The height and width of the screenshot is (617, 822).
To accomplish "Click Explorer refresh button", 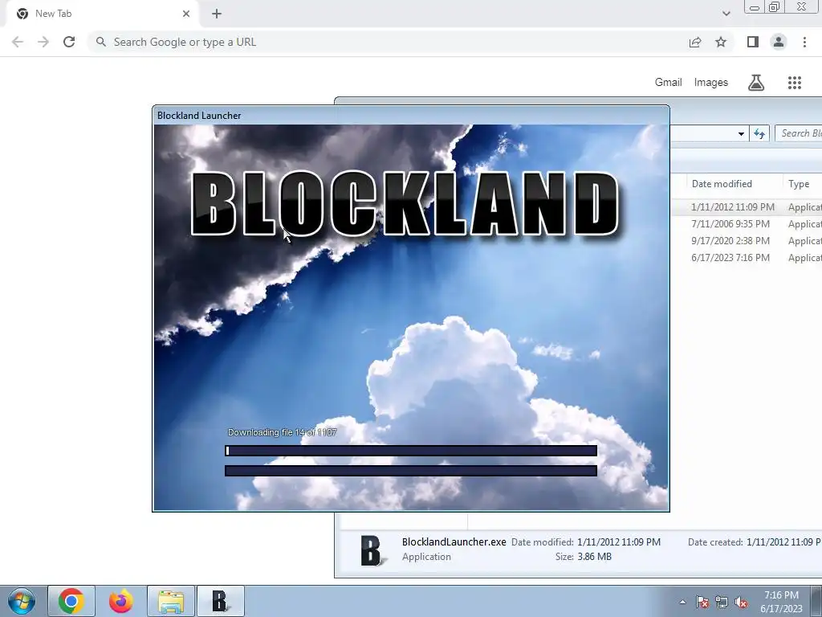I will pyautogui.click(x=759, y=134).
